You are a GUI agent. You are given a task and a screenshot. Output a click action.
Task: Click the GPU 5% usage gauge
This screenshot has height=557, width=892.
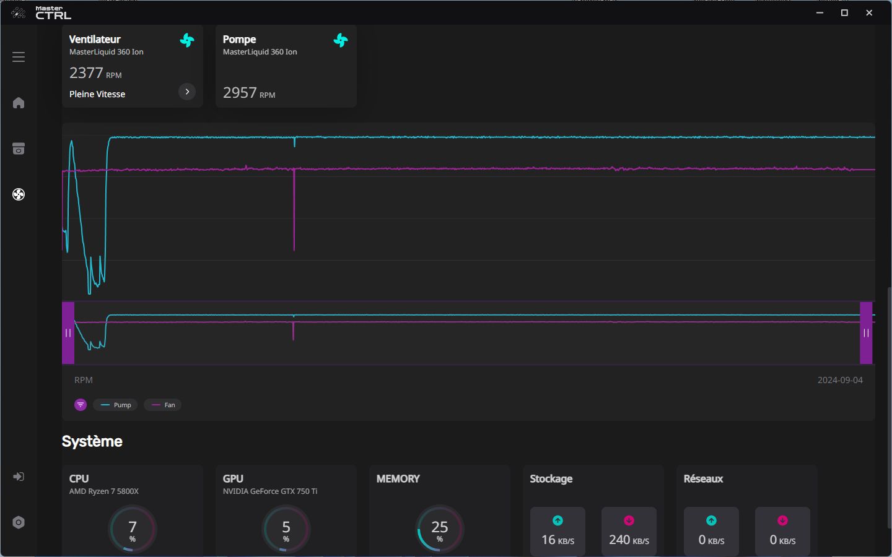click(286, 530)
